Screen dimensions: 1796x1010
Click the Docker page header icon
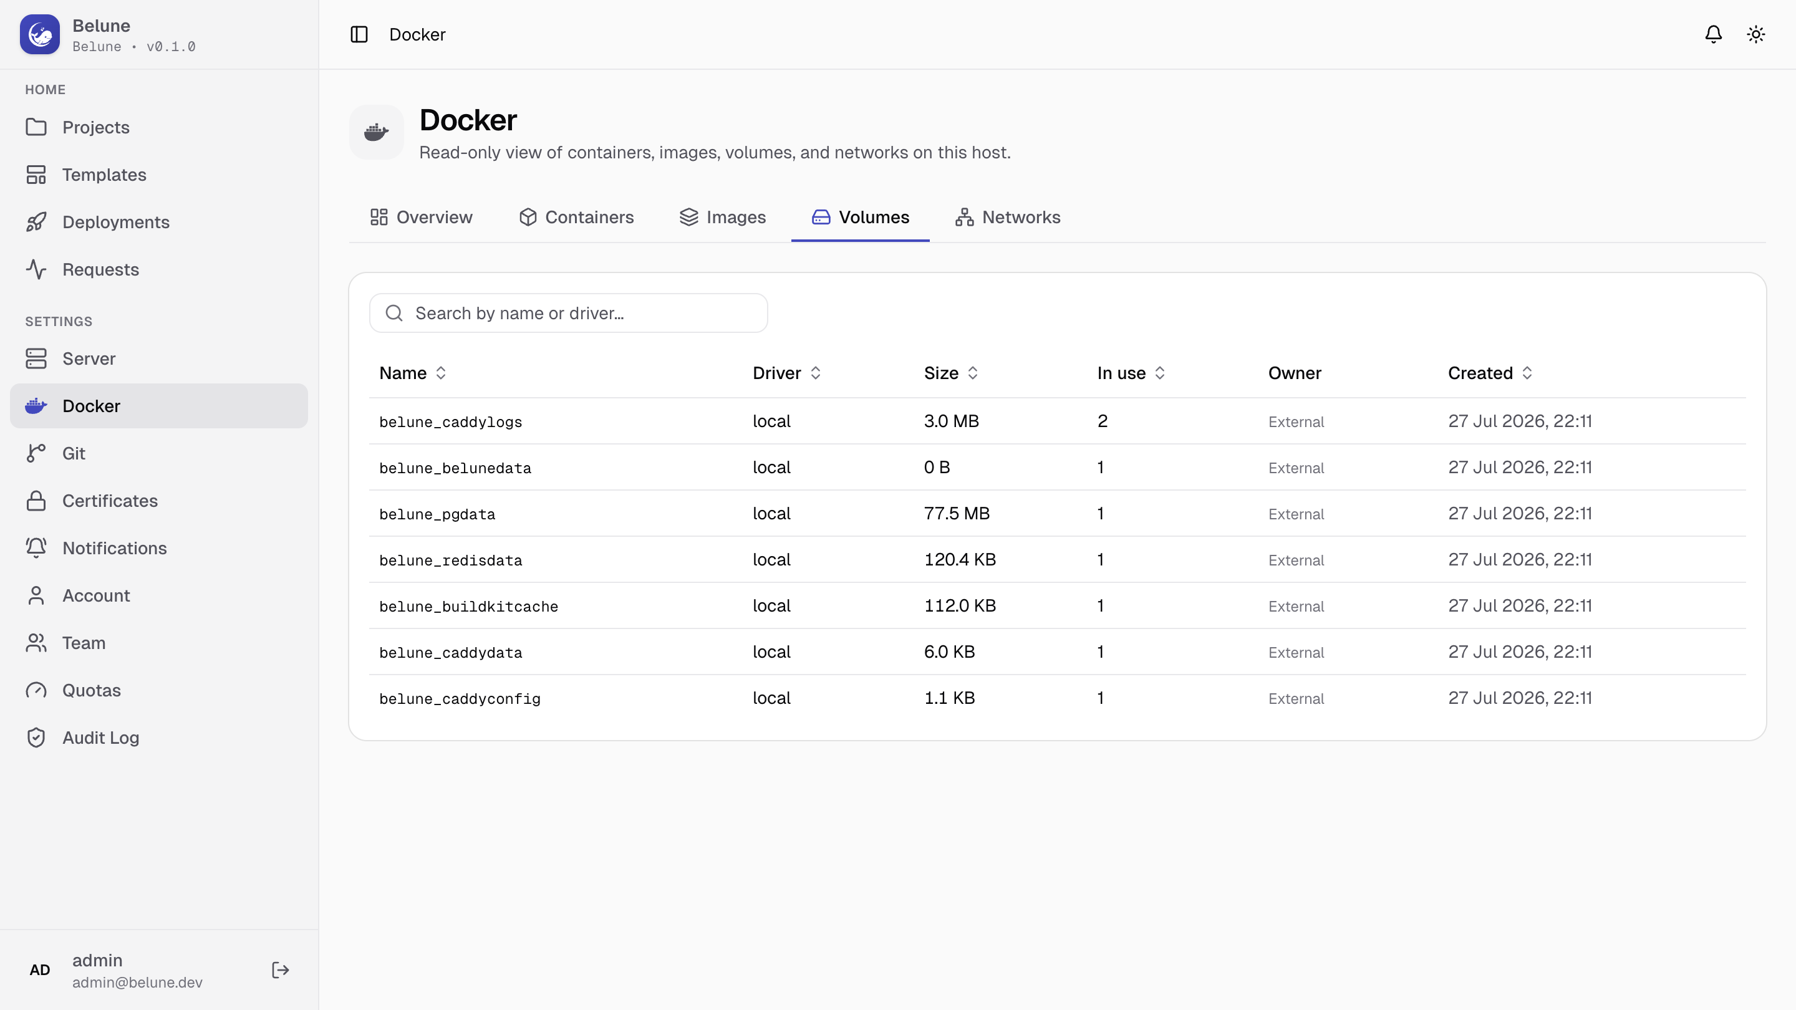tap(377, 132)
